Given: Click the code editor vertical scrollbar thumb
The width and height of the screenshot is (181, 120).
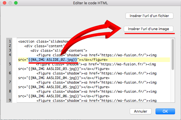Looking at the screenshot, I should coord(173,55).
